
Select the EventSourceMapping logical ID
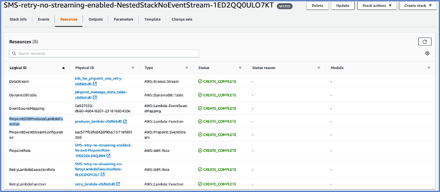[27, 108]
